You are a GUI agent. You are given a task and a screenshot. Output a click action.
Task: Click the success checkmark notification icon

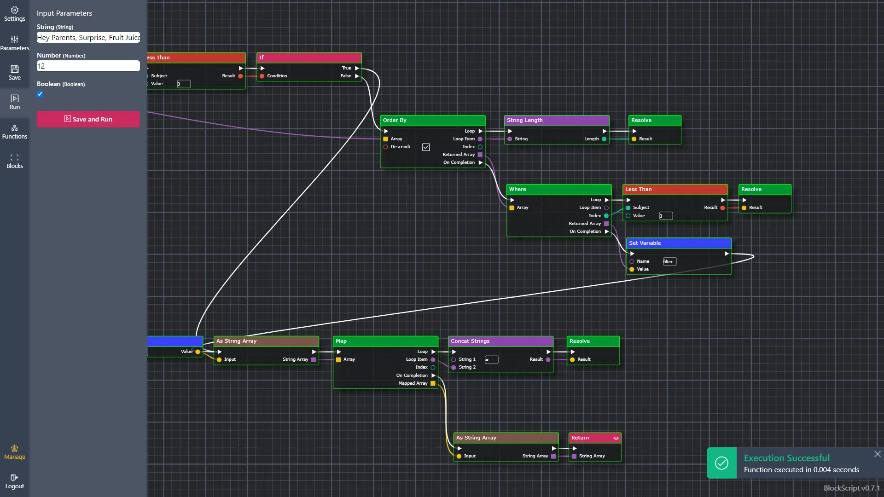pos(721,463)
